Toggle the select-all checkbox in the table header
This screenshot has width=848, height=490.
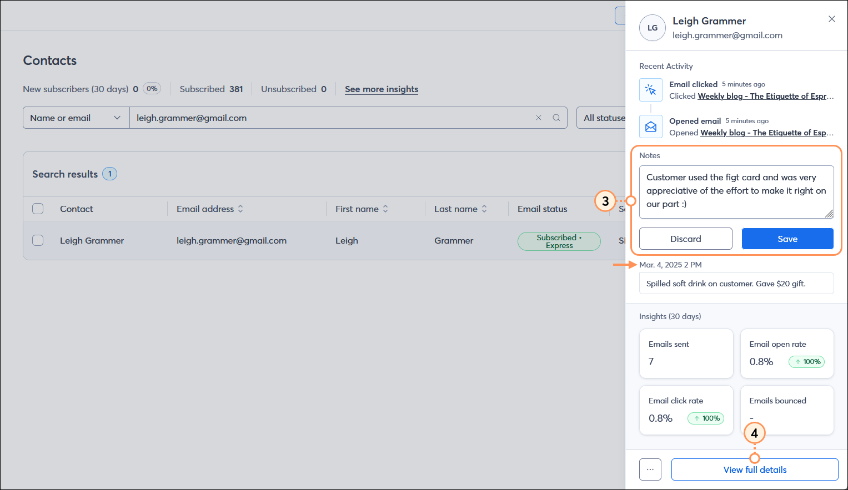(37, 208)
